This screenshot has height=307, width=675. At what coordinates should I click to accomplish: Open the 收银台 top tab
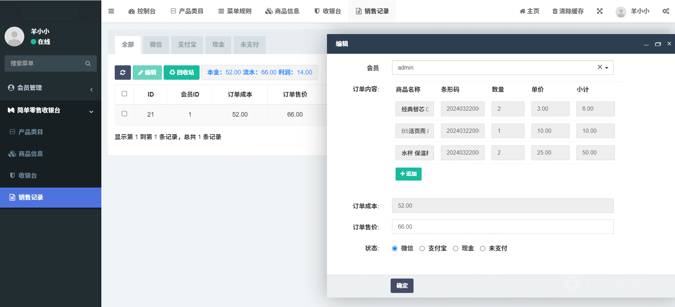pyautogui.click(x=328, y=11)
